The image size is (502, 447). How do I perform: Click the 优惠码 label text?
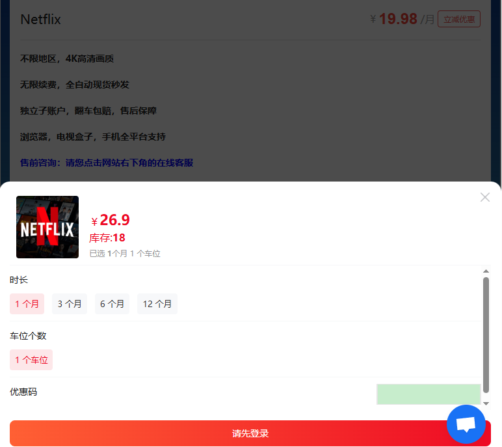click(23, 392)
